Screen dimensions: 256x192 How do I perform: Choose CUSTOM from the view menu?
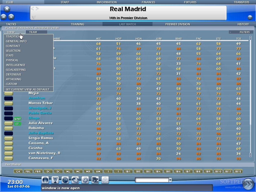click(x=28, y=84)
